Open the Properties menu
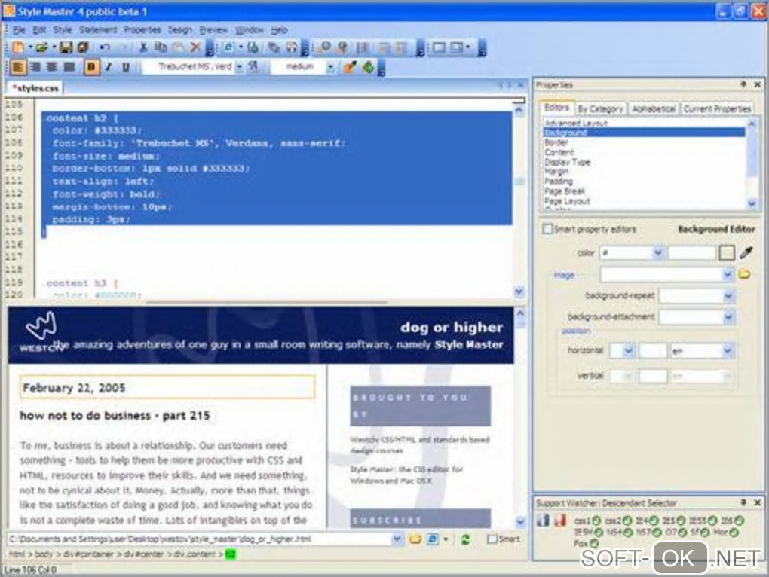769x577 pixels. click(x=142, y=30)
